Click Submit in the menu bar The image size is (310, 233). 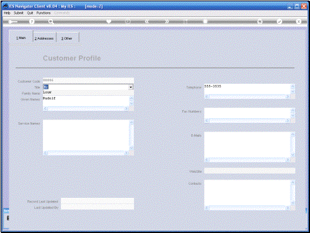pos(18,13)
